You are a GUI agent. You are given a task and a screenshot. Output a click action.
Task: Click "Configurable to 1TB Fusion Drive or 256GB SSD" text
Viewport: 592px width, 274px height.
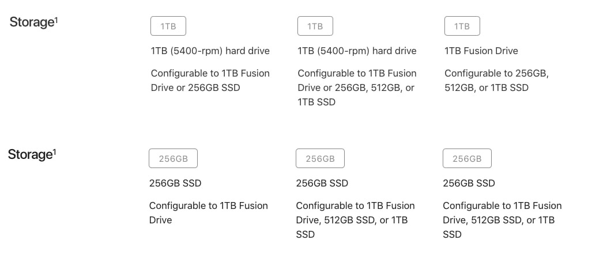(x=210, y=80)
